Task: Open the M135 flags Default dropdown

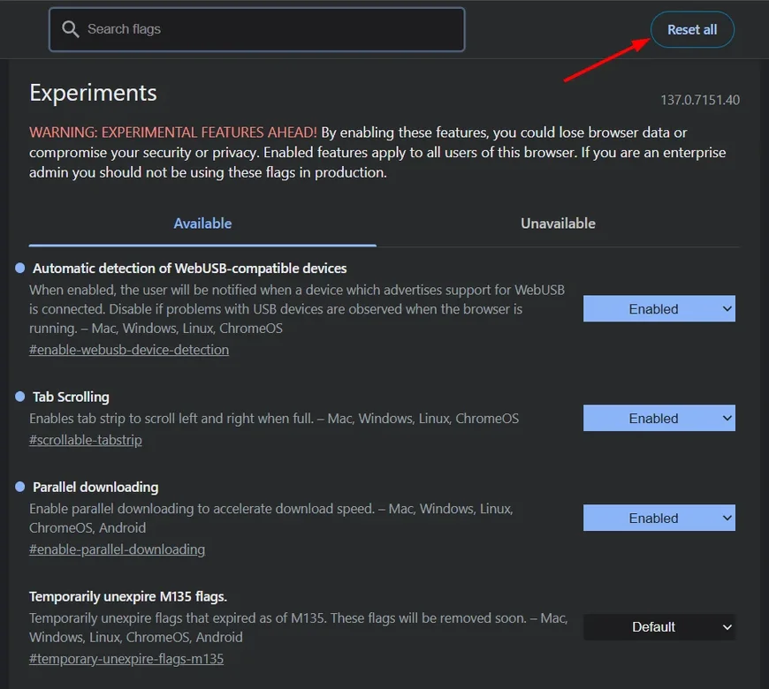Action: [x=659, y=627]
